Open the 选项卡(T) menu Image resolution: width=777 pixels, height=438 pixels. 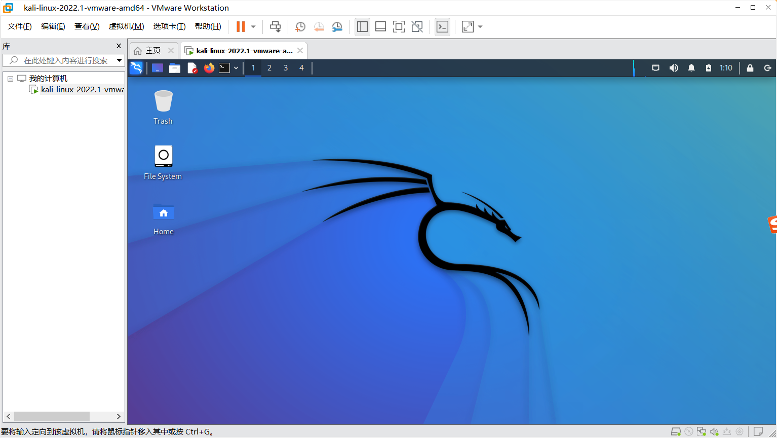170,26
